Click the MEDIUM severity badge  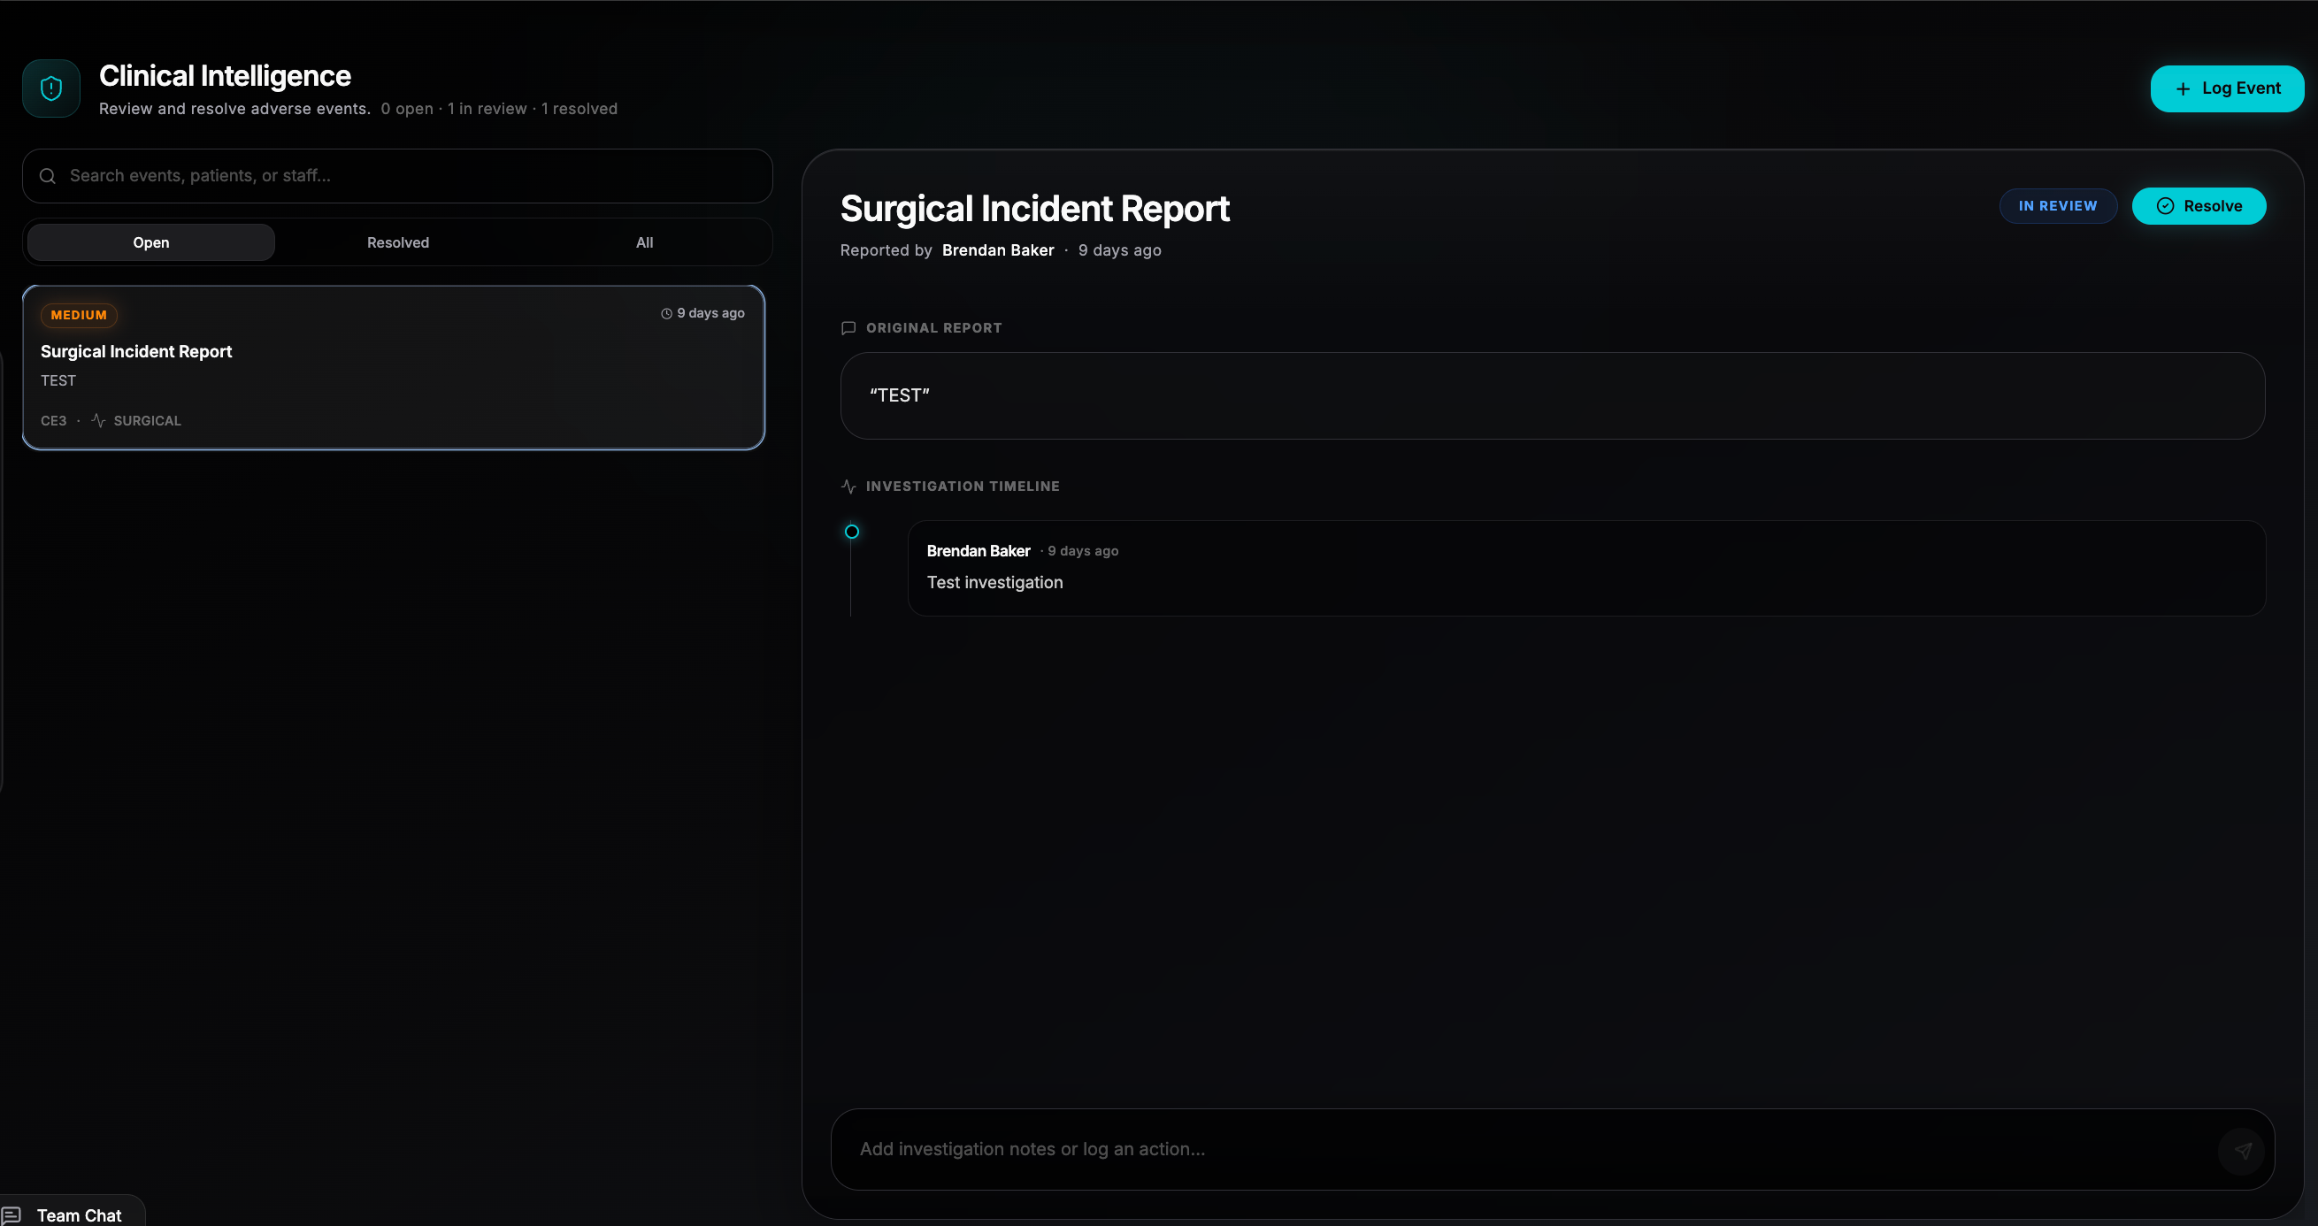[x=80, y=315]
